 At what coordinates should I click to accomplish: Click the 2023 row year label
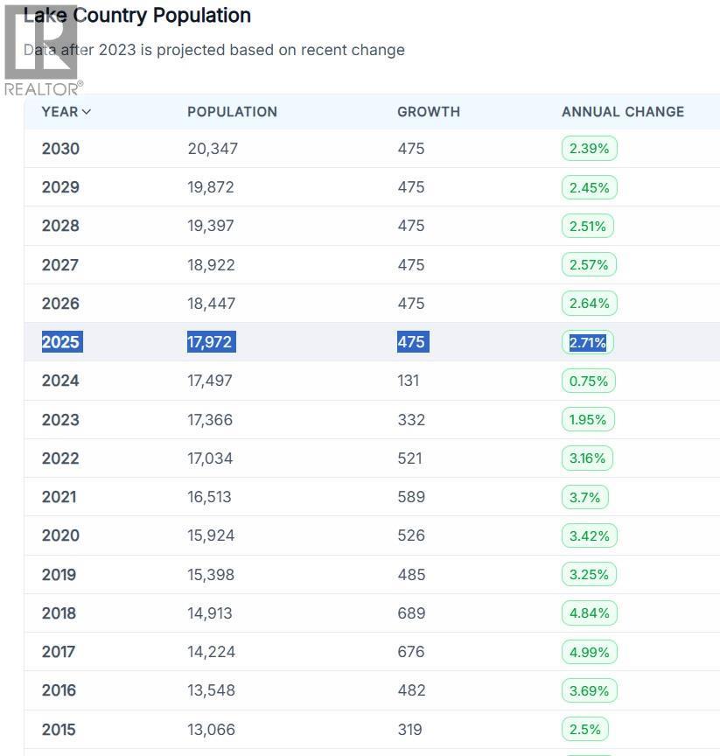[60, 420]
